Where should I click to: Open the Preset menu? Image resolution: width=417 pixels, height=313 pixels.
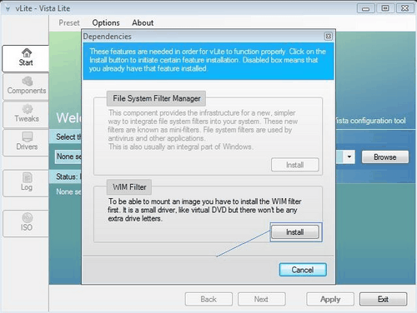pyautogui.click(x=69, y=22)
